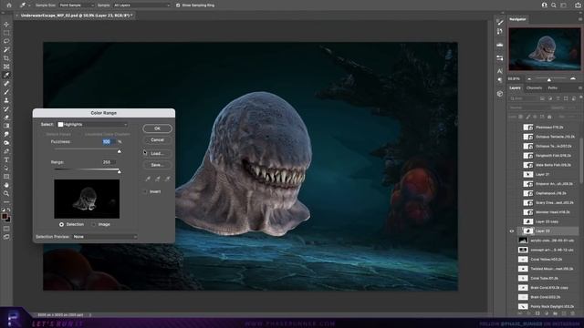Select the Magic Wand tool
Screen dimensions: 584x328
[6, 50]
